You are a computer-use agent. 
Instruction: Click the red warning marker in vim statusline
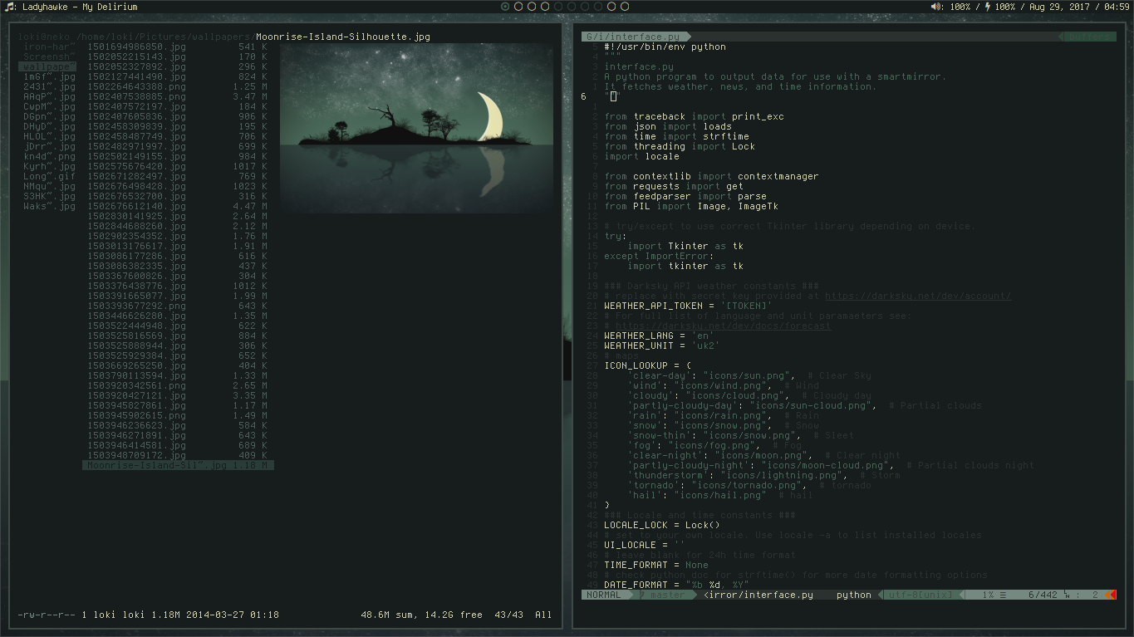pos(1113,595)
